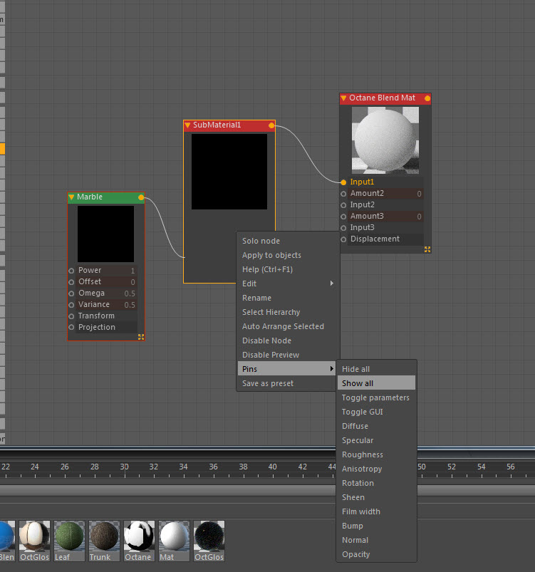Click the Amount2 input pin
Screen dimensions: 535x572
click(343, 194)
